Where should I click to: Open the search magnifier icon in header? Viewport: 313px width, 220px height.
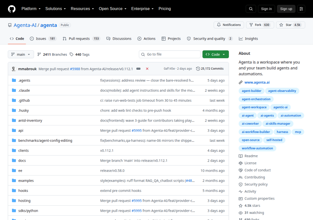[251, 9]
